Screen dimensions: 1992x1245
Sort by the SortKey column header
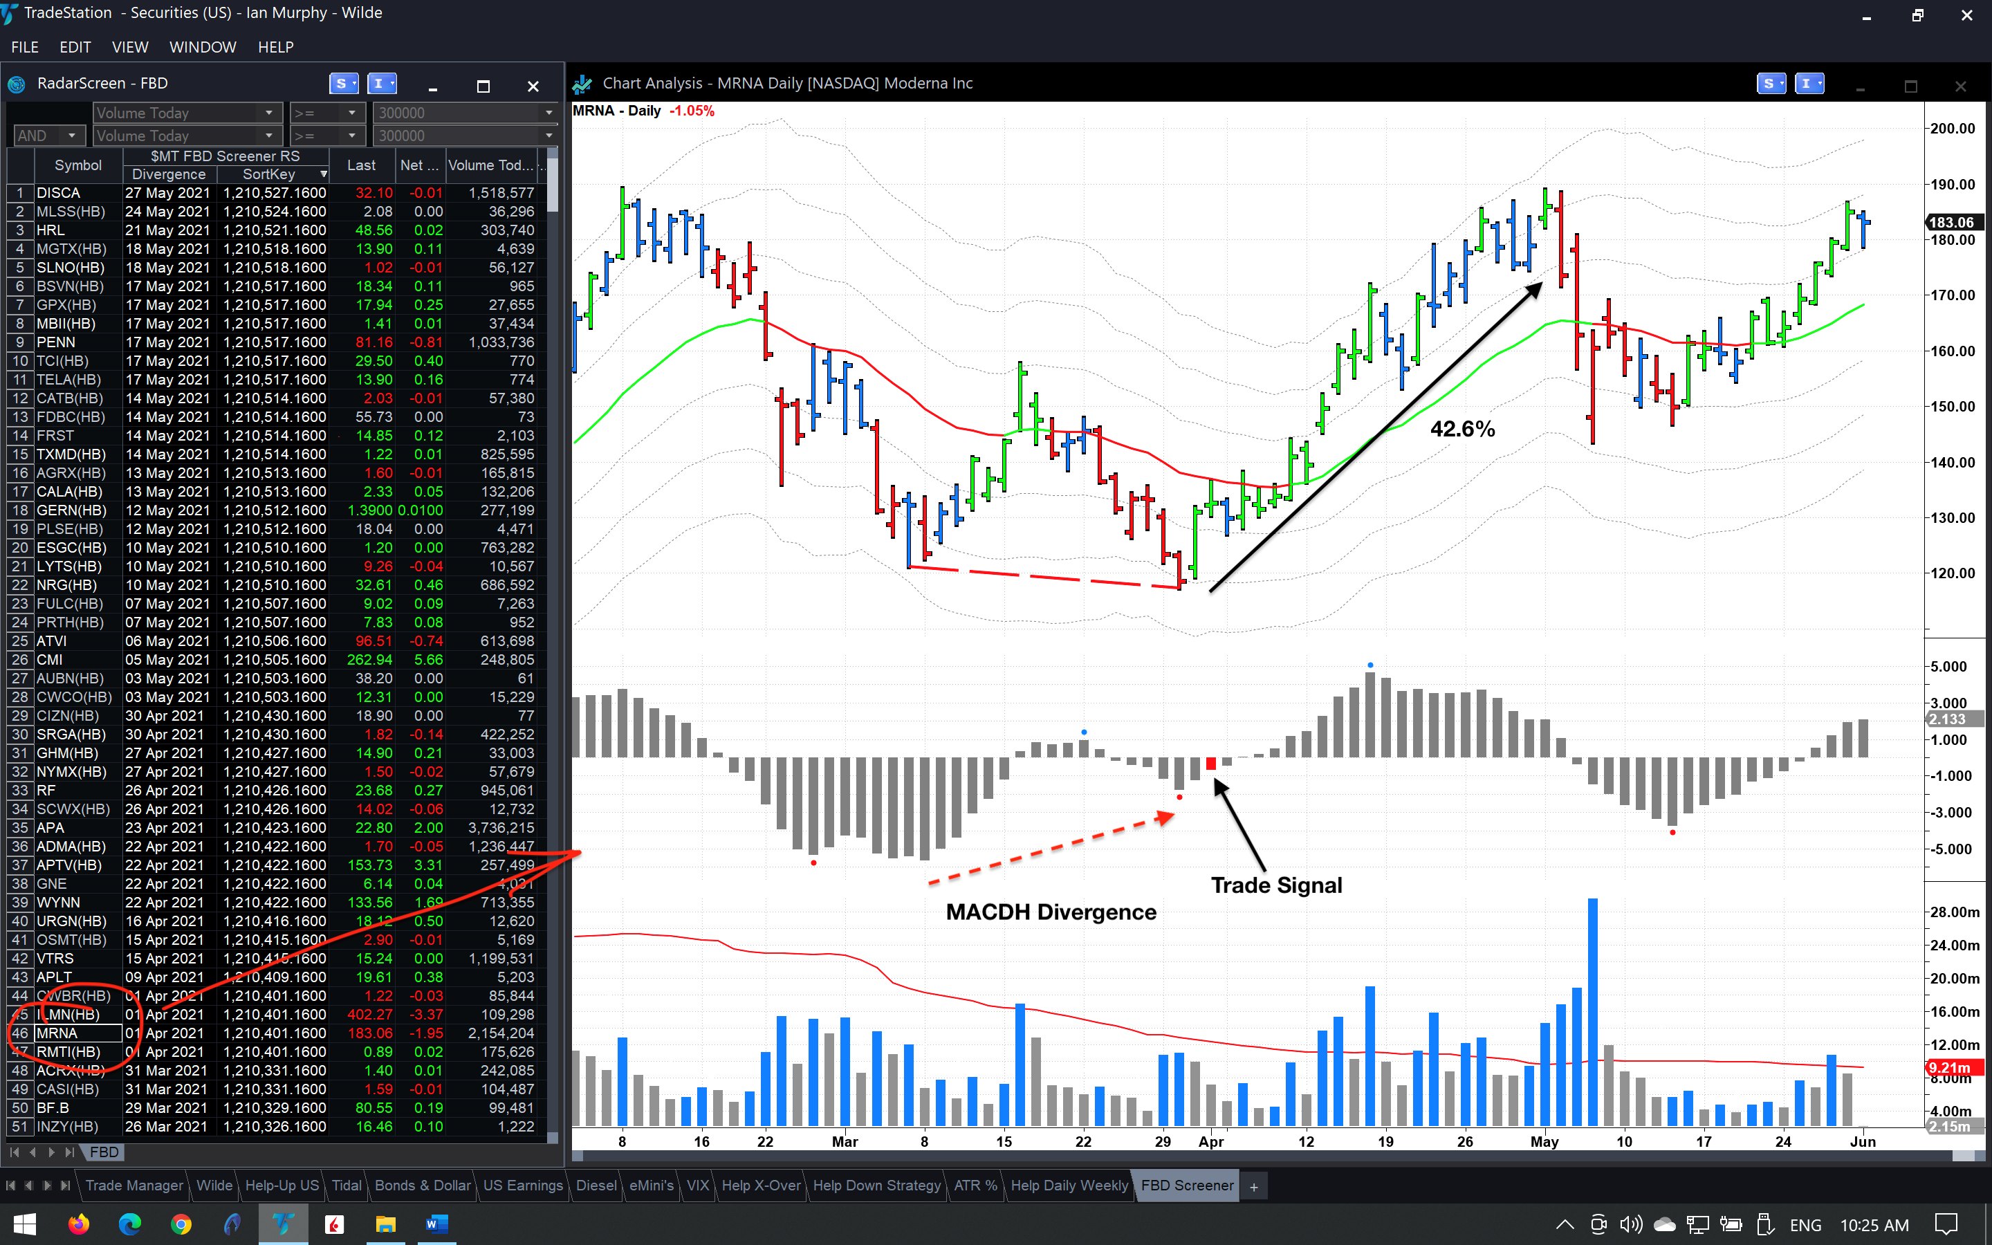[x=270, y=174]
